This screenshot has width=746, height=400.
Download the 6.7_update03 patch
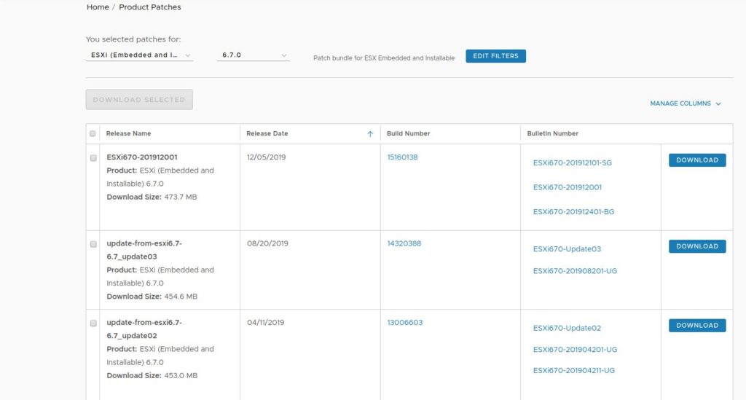click(697, 246)
